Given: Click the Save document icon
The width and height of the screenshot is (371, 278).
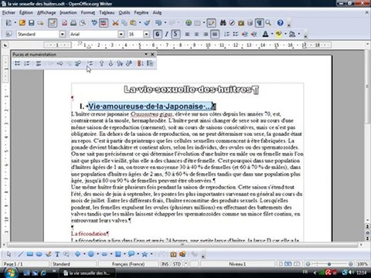Looking at the screenshot, I should pyautogui.click(x=32, y=23).
